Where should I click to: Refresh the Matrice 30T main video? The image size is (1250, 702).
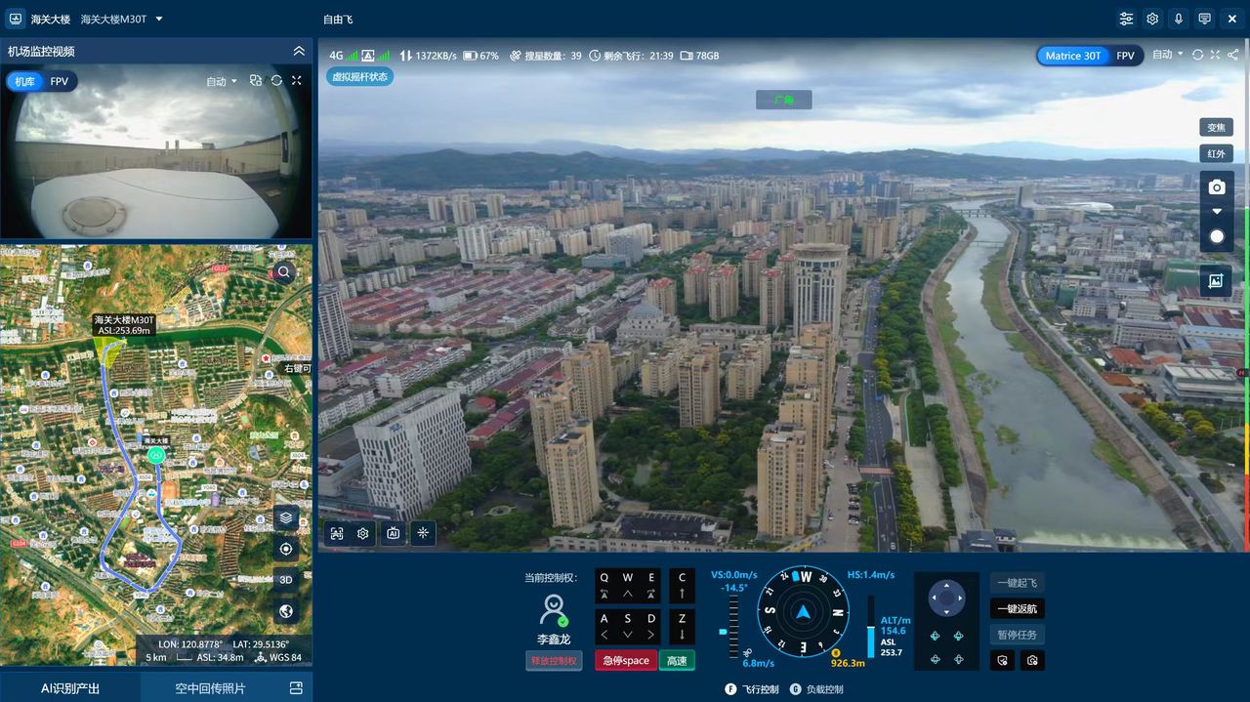point(1198,55)
